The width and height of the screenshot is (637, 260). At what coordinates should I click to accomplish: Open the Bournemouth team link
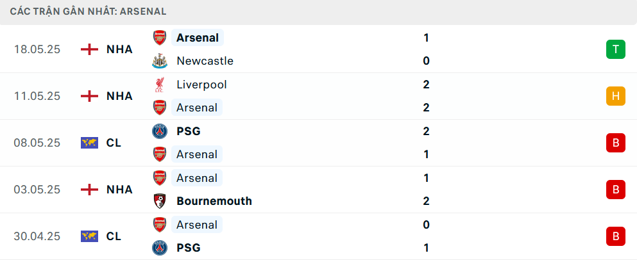pos(214,201)
